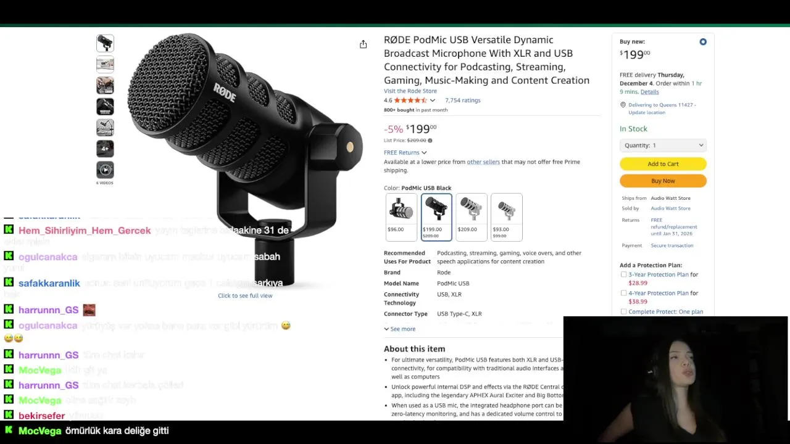Click the list price info icon
This screenshot has width=790, height=444.
pyautogui.click(x=430, y=141)
